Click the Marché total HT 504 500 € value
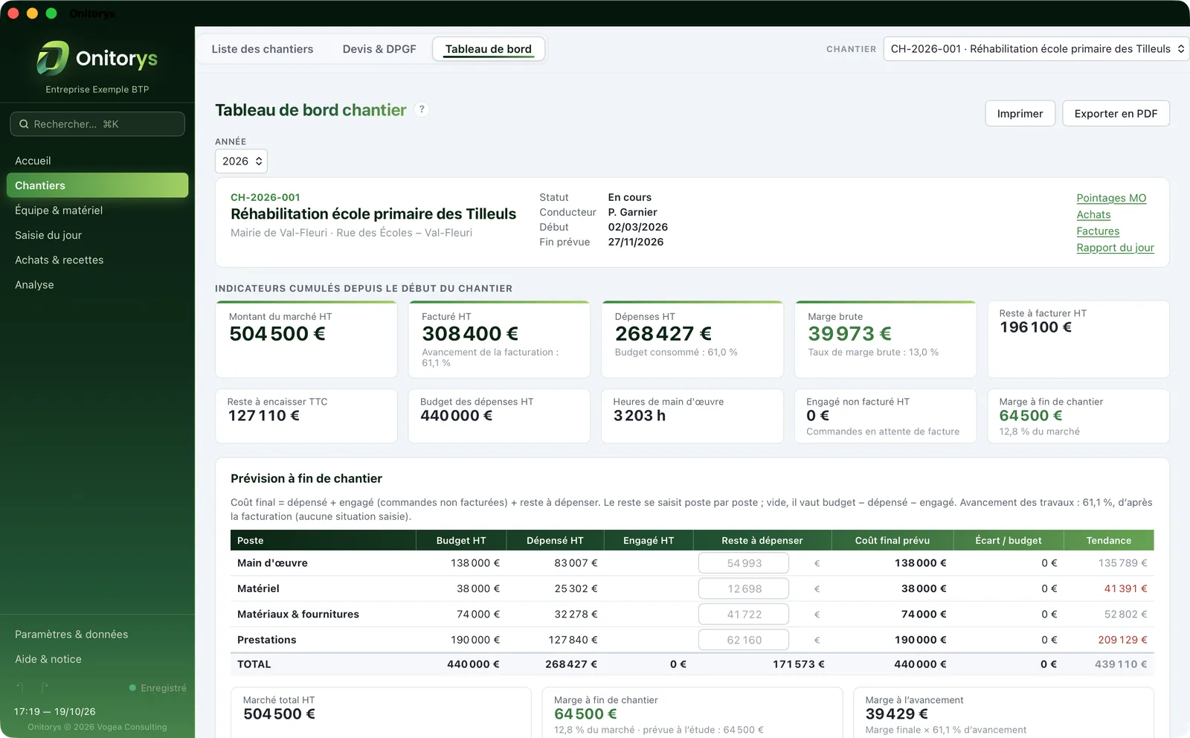 coord(279,714)
